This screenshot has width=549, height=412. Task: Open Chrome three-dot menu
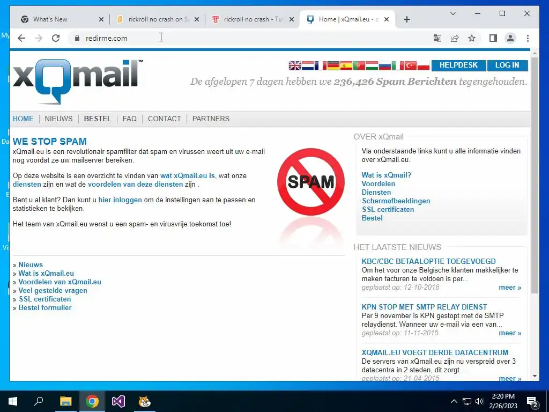tap(528, 38)
